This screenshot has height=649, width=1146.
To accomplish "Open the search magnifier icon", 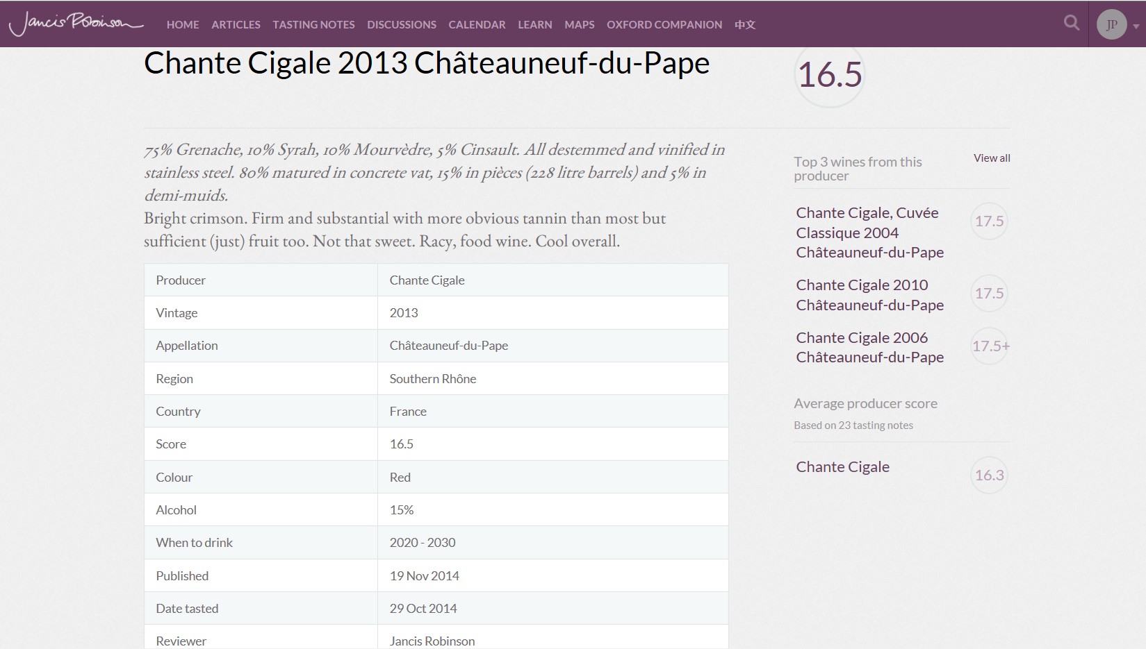I will [1072, 24].
